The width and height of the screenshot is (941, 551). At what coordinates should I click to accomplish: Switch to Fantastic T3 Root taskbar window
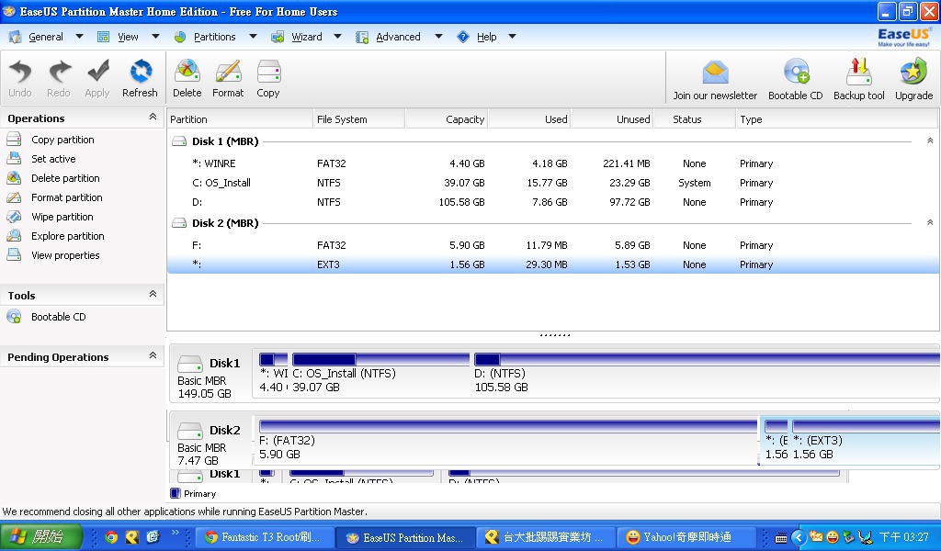coord(265,537)
